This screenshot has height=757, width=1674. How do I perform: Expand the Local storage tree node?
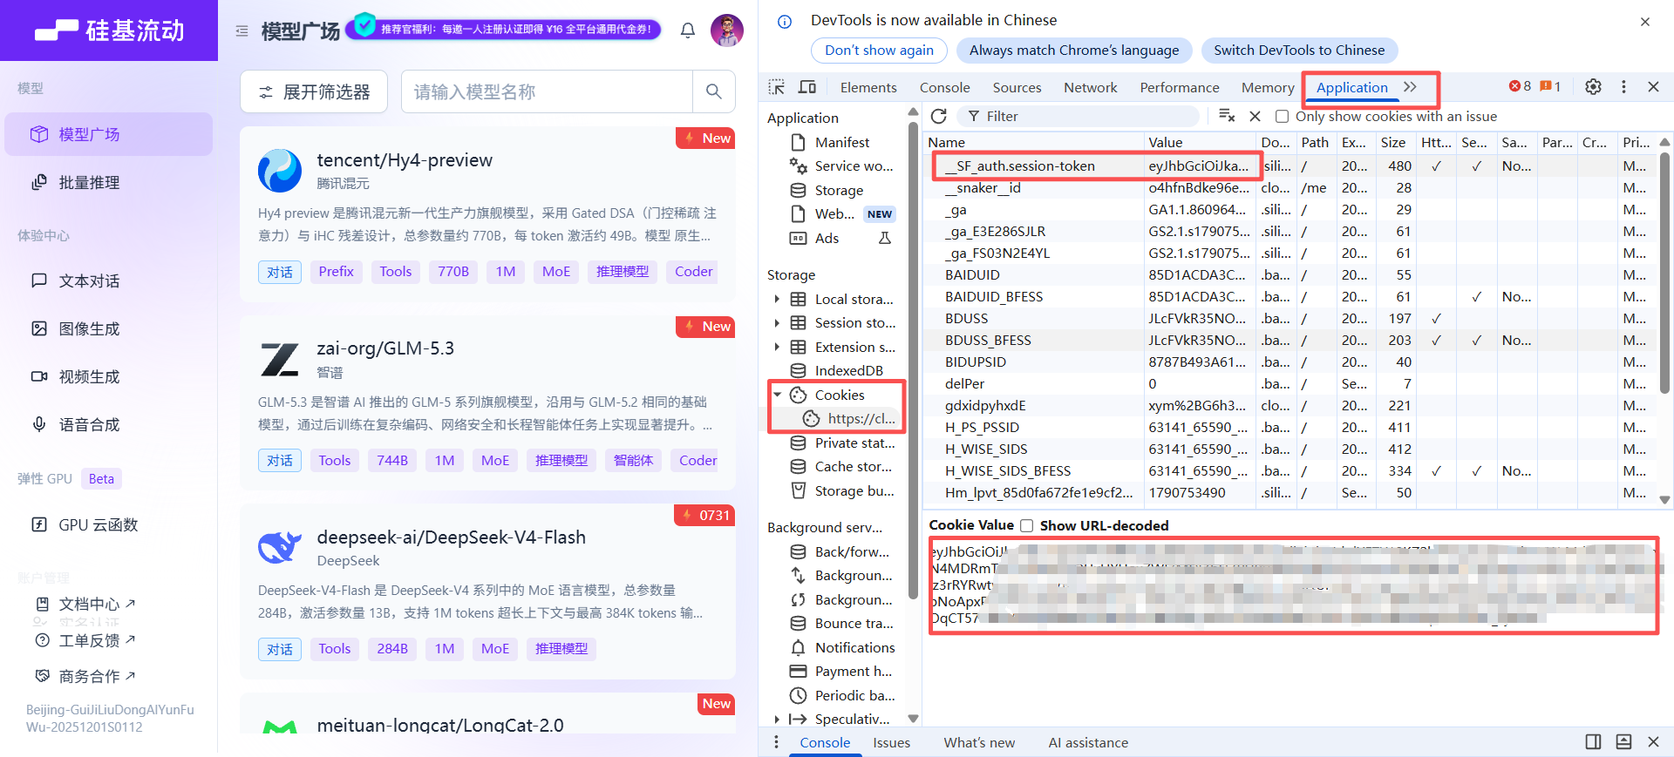777,299
